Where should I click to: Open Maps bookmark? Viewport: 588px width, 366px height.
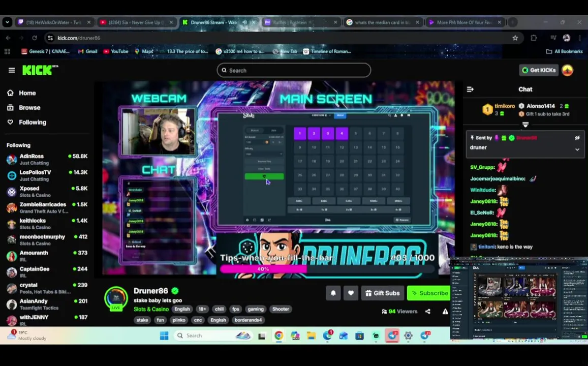[144, 51]
